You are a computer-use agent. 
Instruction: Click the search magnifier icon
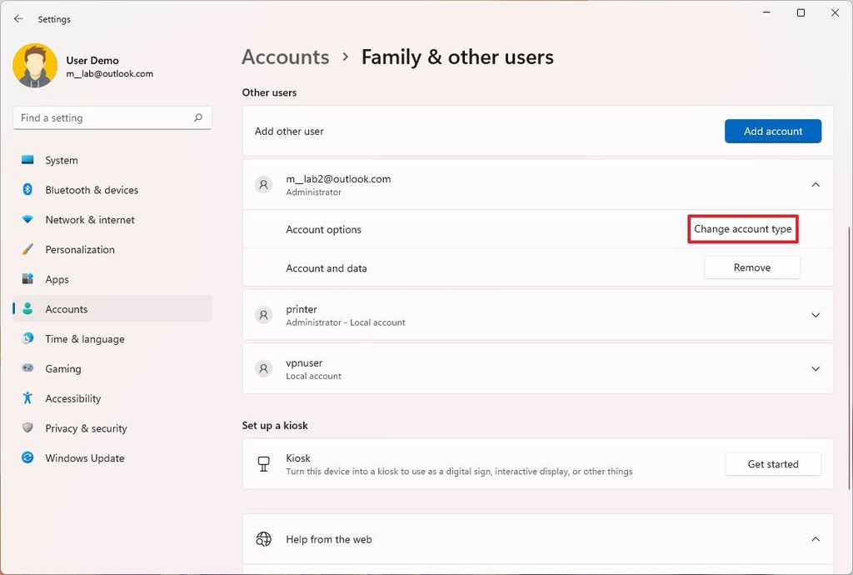(x=198, y=117)
